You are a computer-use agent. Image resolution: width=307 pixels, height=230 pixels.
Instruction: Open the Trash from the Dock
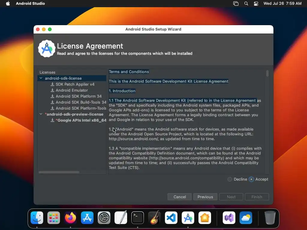[x=270, y=218]
